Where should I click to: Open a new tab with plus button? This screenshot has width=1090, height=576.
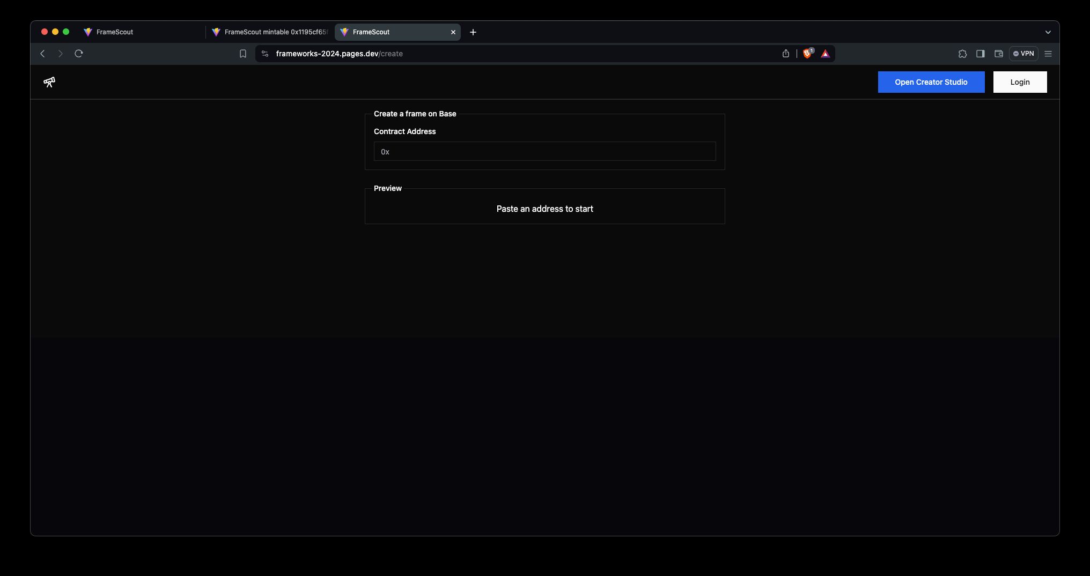coord(473,32)
